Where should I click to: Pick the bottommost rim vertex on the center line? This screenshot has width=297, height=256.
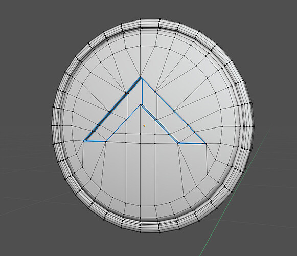[141, 232]
